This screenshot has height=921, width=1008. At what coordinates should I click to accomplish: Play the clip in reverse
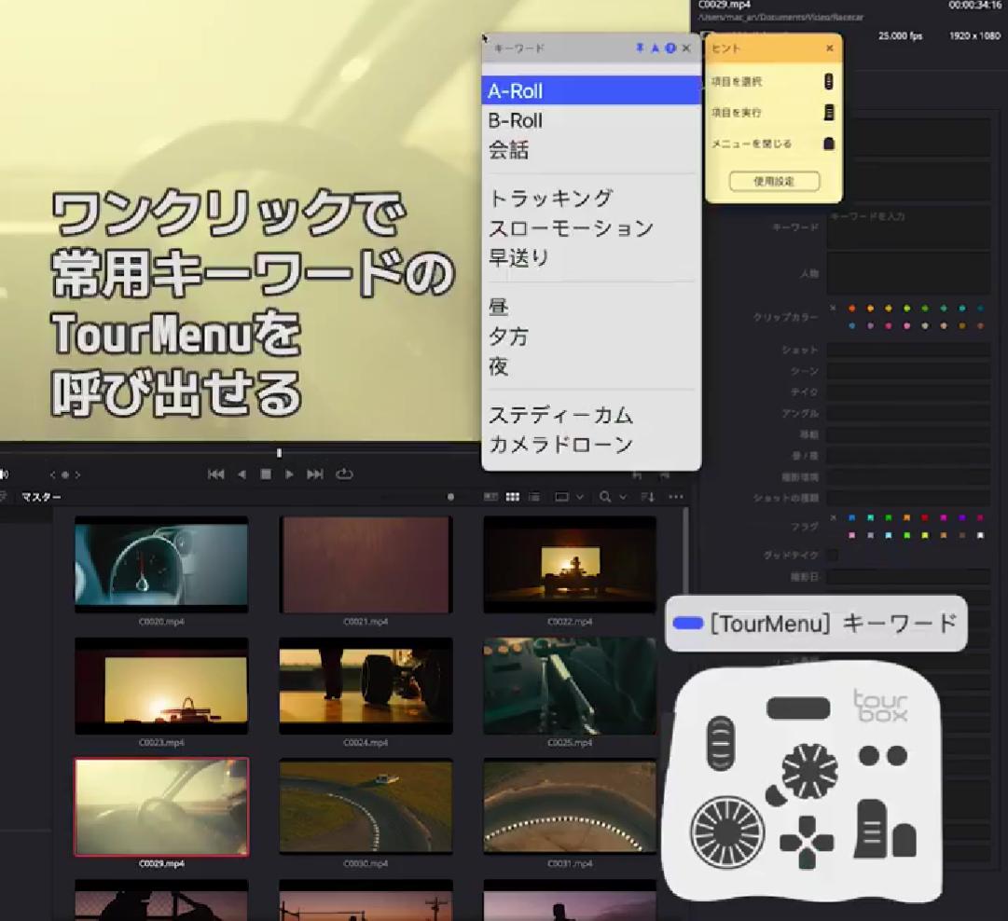coord(242,474)
